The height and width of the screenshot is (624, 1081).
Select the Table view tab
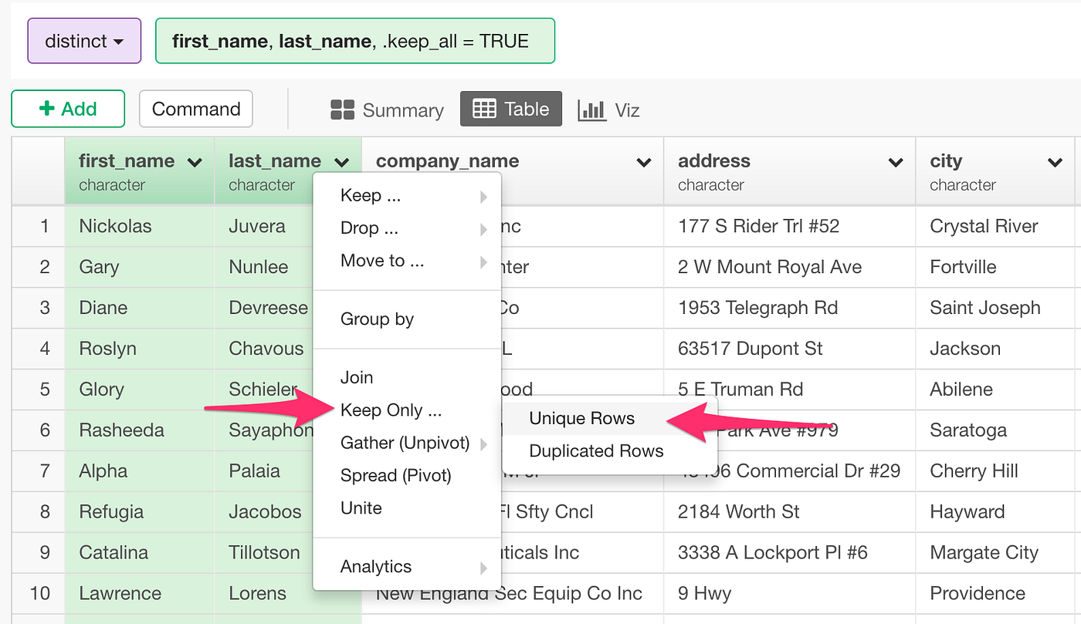pyautogui.click(x=510, y=109)
